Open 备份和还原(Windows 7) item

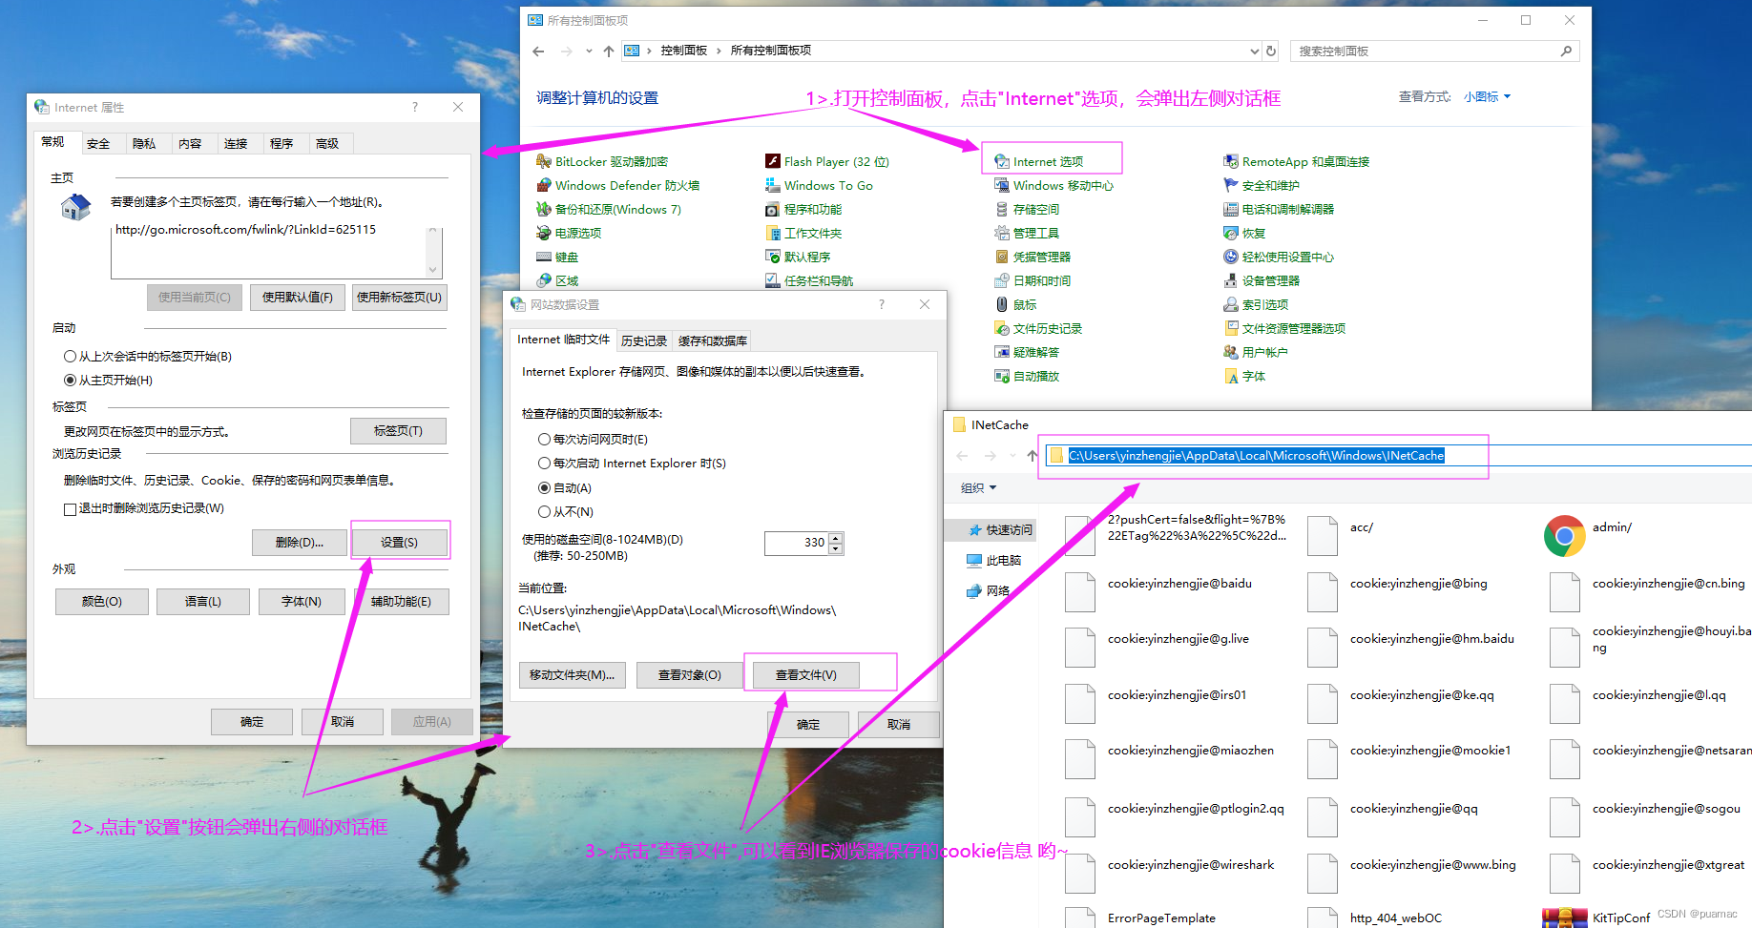609,210
